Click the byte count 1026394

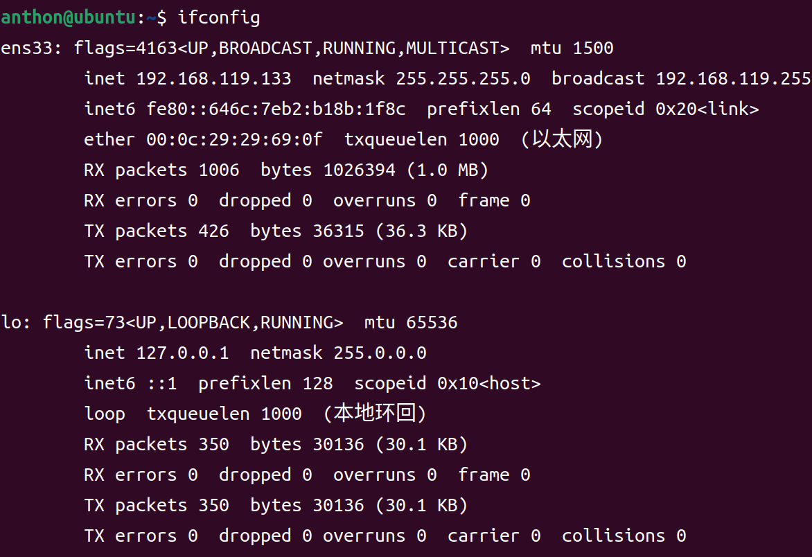click(359, 170)
